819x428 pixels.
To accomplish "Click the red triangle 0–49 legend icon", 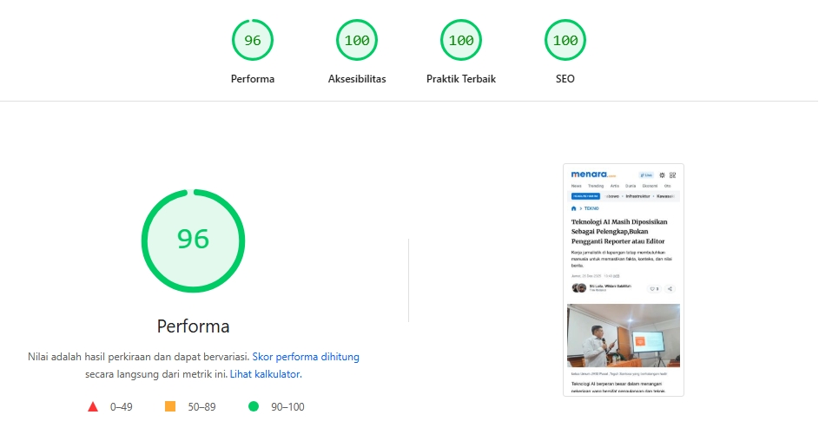I will point(93,406).
